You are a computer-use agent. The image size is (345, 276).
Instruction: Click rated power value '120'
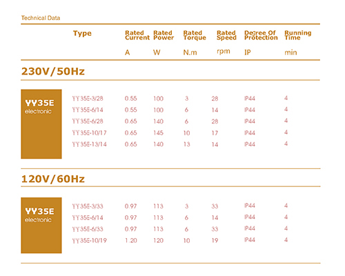(159, 241)
